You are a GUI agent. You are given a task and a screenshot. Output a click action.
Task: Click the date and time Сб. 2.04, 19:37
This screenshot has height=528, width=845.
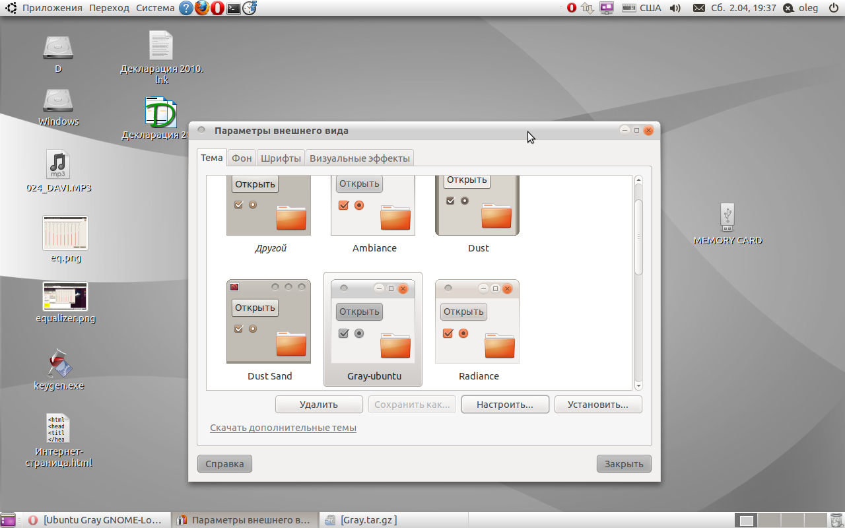pos(743,8)
